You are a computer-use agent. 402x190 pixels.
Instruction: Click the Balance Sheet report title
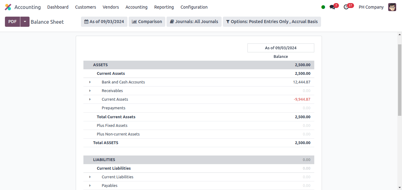47,22
